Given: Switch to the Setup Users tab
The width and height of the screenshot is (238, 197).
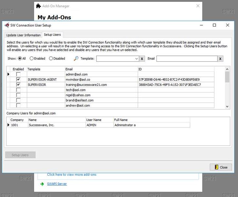Looking at the screenshot, I should [52, 35].
